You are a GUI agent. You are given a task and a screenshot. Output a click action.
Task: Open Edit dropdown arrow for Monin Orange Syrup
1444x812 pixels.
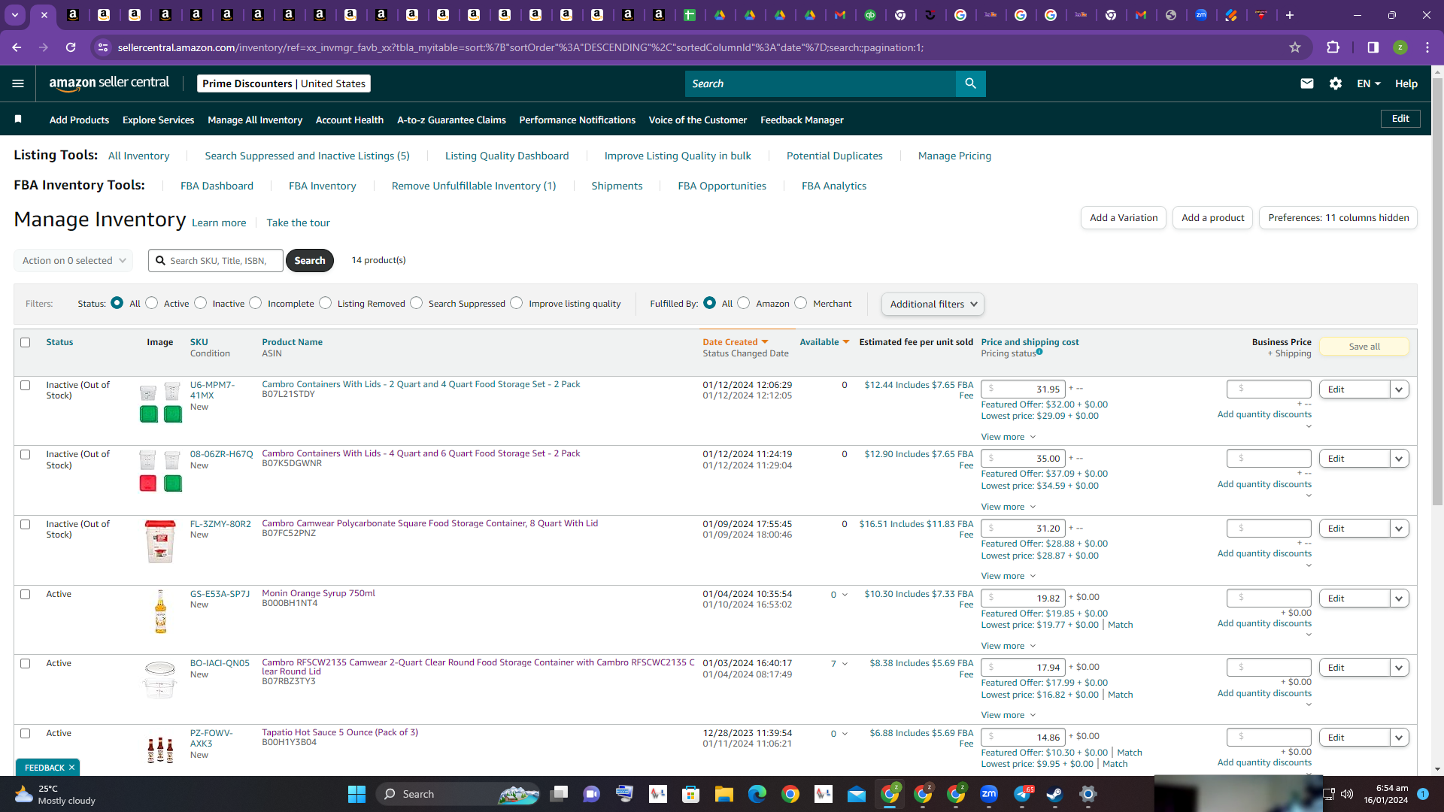coord(1399,598)
